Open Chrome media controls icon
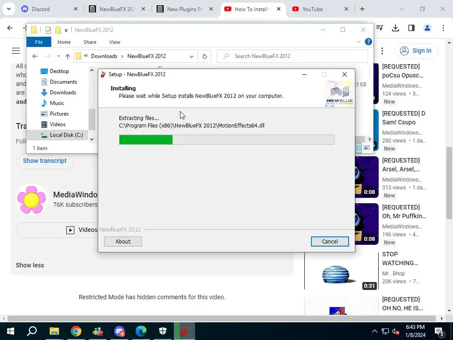 coord(380,28)
